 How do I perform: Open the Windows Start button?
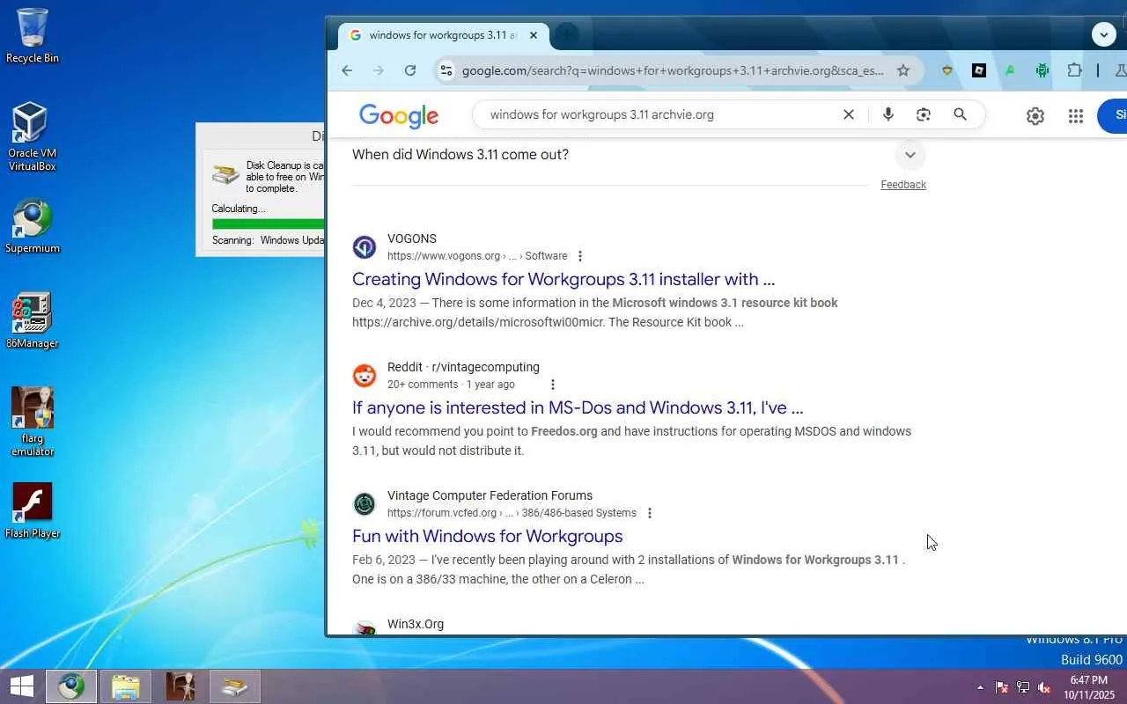[22, 686]
